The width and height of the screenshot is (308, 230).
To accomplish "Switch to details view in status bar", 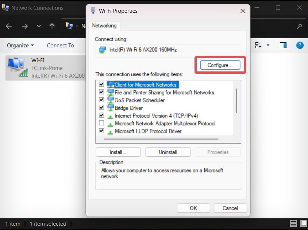I will (x=293, y=223).
